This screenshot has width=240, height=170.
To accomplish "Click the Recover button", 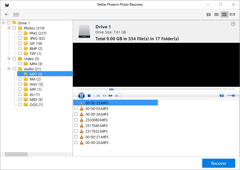I will 218,163.
